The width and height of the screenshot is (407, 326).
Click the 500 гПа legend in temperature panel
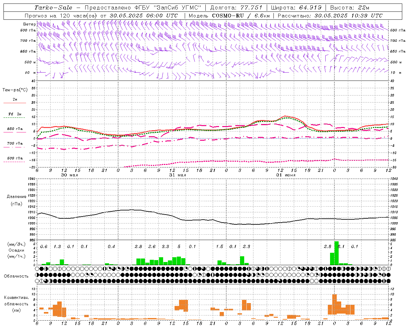(x=15, y=158)
